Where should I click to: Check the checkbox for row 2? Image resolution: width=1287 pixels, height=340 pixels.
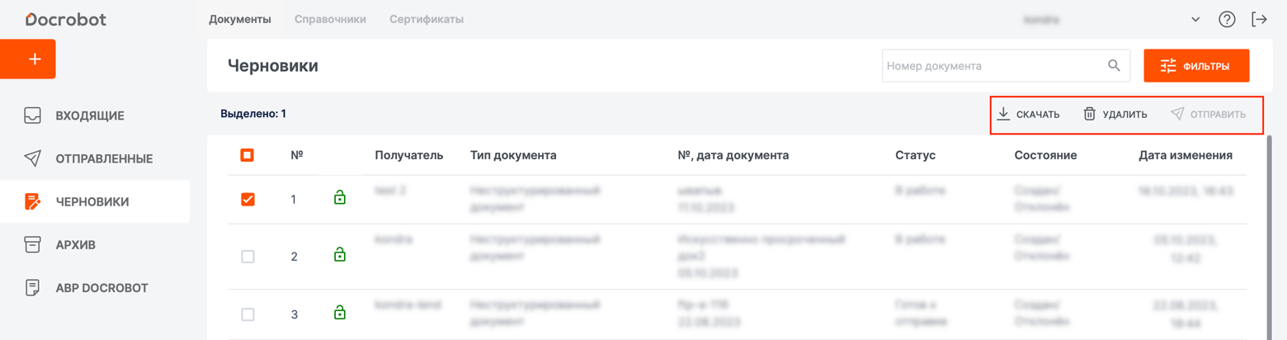point(247,257)
